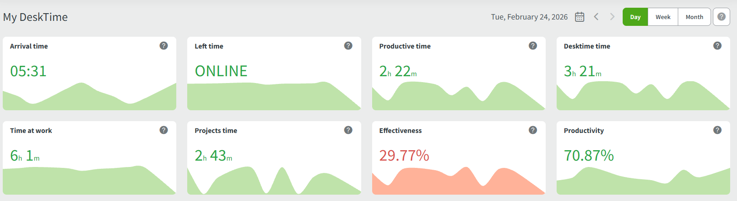The height and width of the screenshot is (201, 737).
Task: Open Productive time help icon
Action: (533, 46)
